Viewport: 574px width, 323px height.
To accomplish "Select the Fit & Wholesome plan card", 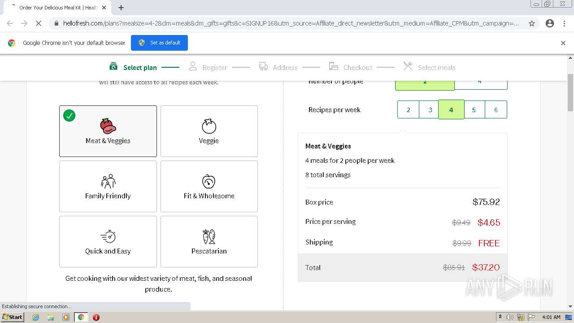I will (x=209, y=186).
